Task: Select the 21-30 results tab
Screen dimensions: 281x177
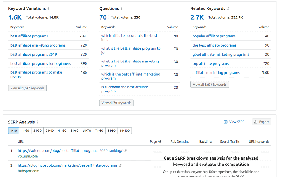Action: click(37, 130)
